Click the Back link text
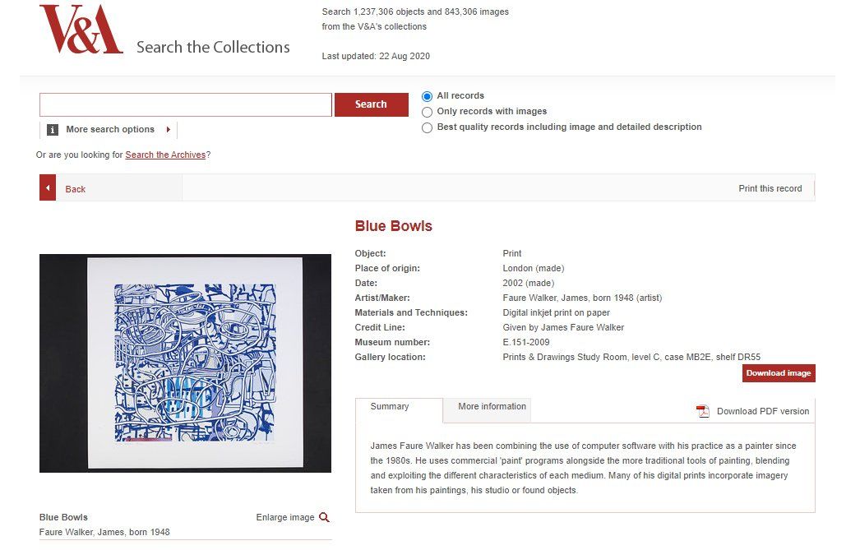Viewport: 860px width, 550px height. (x=76, y=189)
